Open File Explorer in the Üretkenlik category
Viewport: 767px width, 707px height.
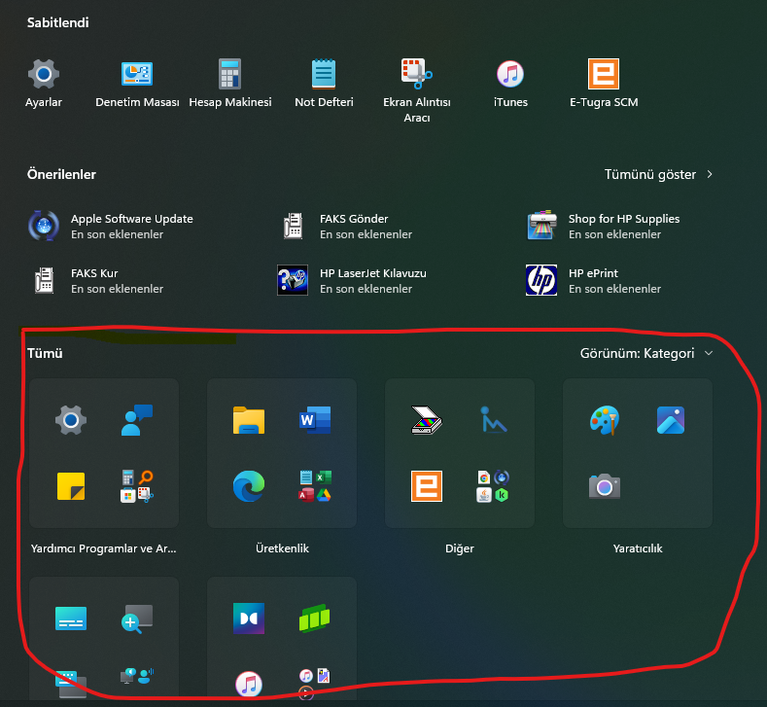click(249, 420)
